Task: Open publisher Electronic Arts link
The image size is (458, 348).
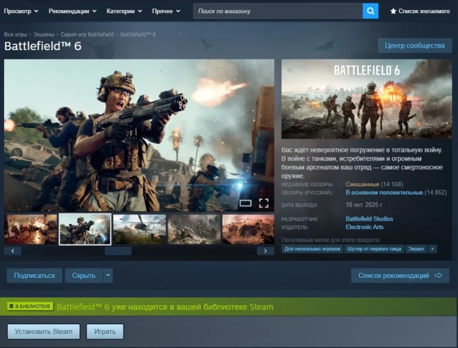Action: pos(364,227)
